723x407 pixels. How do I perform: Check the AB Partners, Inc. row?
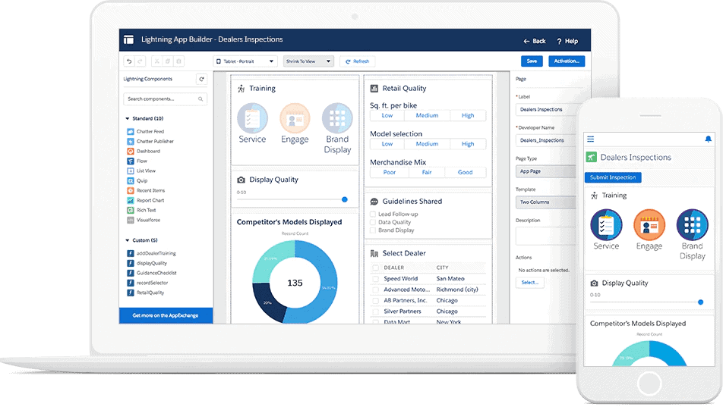(x=375, y=301)
